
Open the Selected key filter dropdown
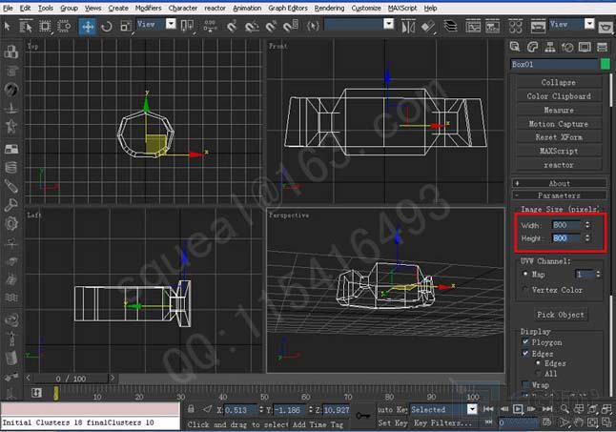click(x=472, y=409)
